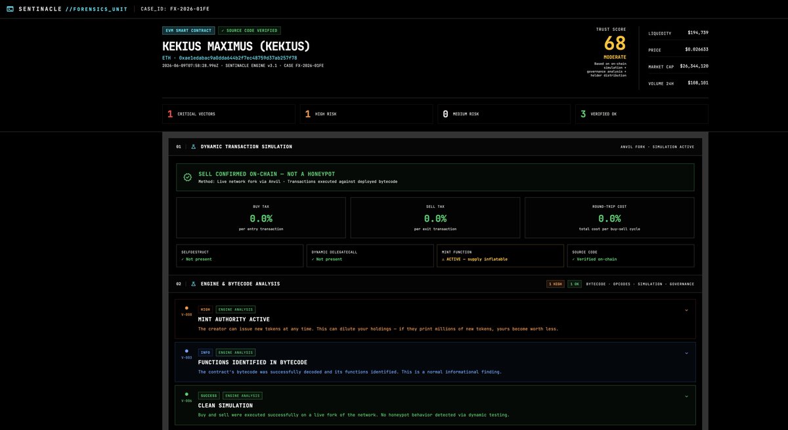The height and width of the screenshot is (430, 788).
Task: Select the Critical Vectors summary card
Action: [x=229, y=114]
